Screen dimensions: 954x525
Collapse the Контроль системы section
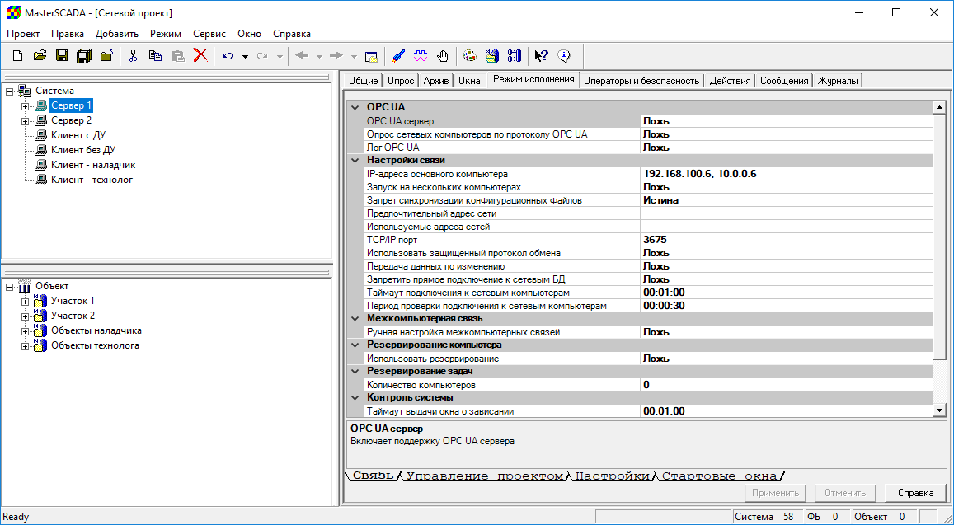(x=355, y=398)
